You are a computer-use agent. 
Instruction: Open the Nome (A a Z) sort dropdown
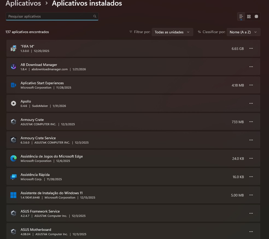pyautogui.click(x=243, y=32)
